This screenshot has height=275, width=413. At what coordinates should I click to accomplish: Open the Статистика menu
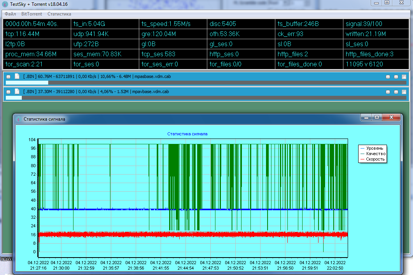(x=59, y=14)
